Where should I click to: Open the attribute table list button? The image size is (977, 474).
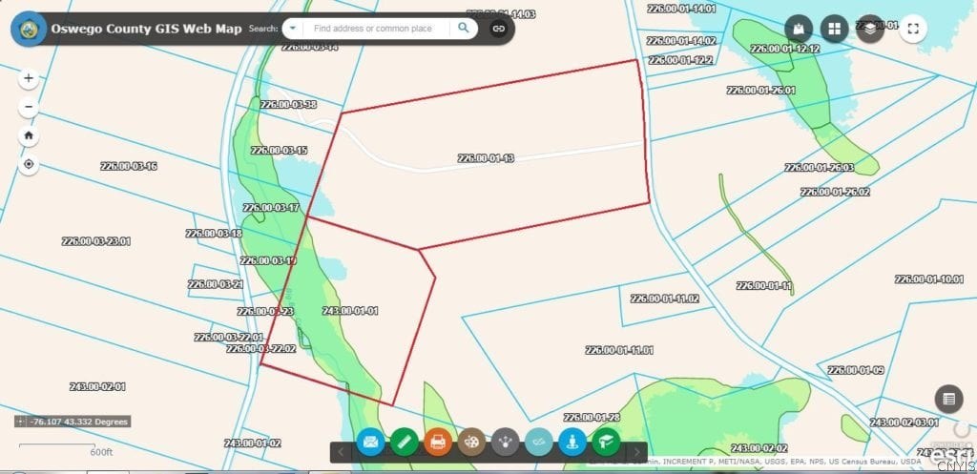coord(947,399)
